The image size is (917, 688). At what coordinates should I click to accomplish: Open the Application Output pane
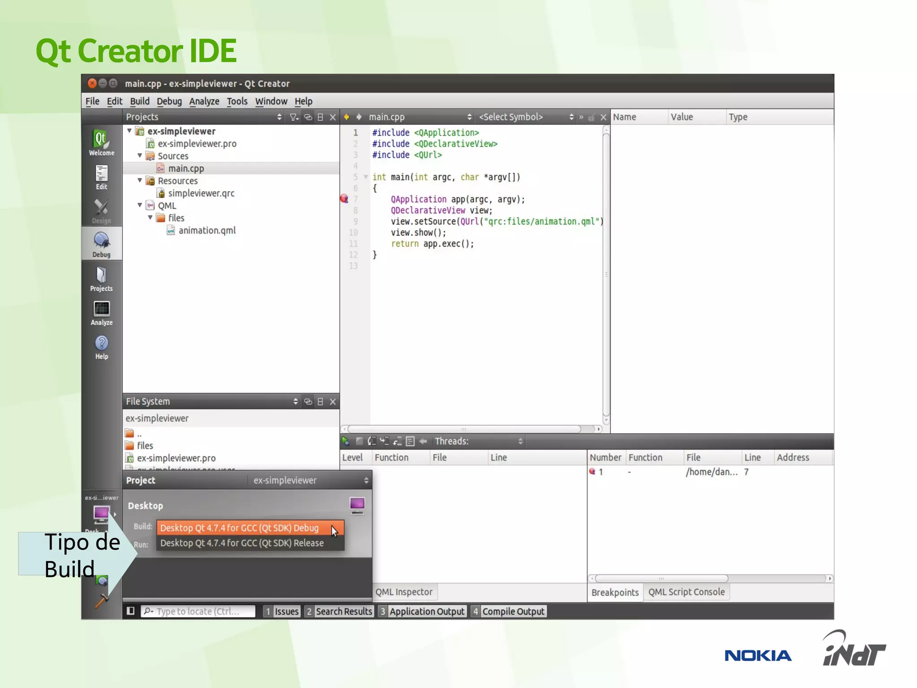click(422, 611)
